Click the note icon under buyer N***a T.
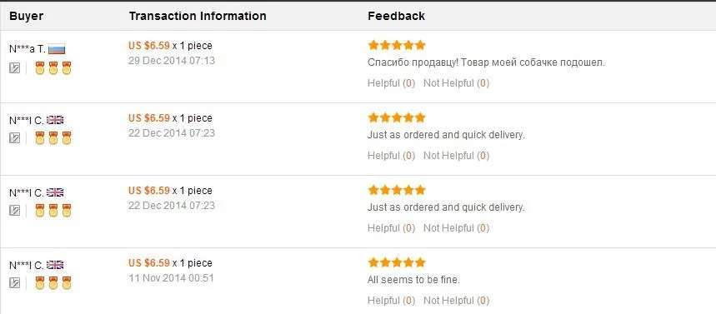Screen dimensions: 716x314 (x=15, y=68)
